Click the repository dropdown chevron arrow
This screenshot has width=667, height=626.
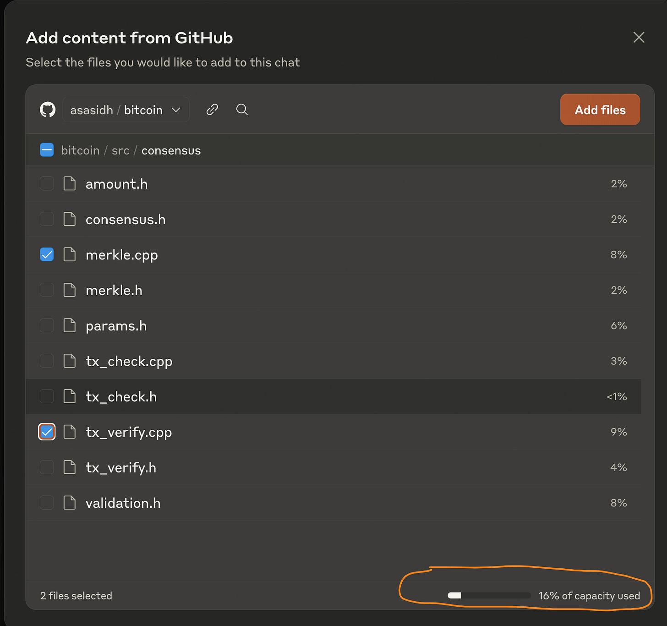pyautogui.click(x=176, y=110)
